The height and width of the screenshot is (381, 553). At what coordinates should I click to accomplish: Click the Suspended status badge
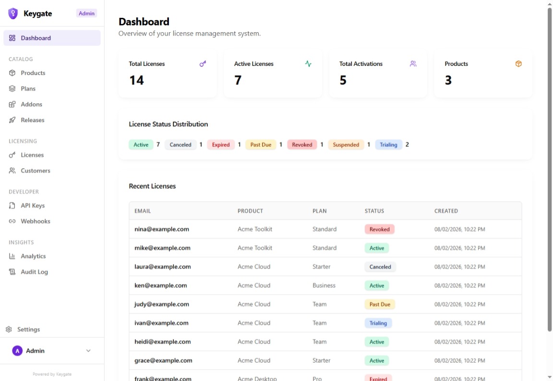coord(346,145)
